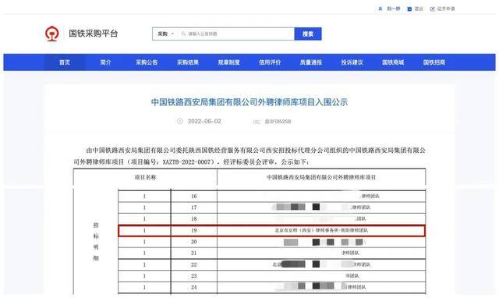
Task: Click the 退出 logout link
Action: coord(419,9)
